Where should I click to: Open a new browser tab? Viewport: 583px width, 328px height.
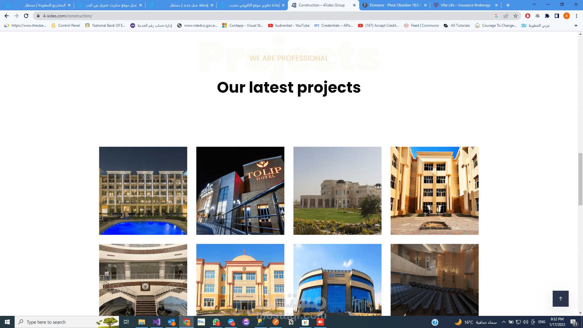pos(508,5)
